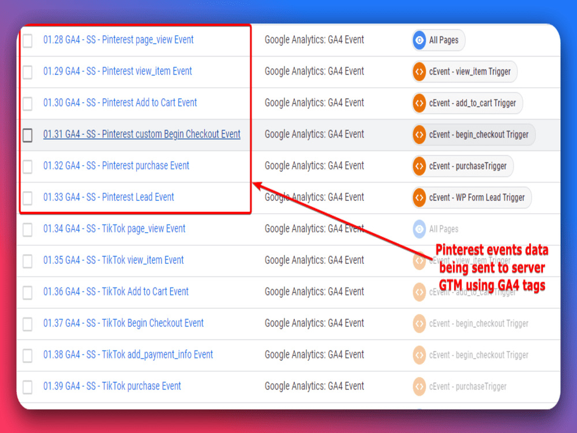The width and height of the screenshot is (577, 433).
Task: Open cEvent - add_to_cart Trigger chip, Pinterest row
Action: tap(467, 103)
